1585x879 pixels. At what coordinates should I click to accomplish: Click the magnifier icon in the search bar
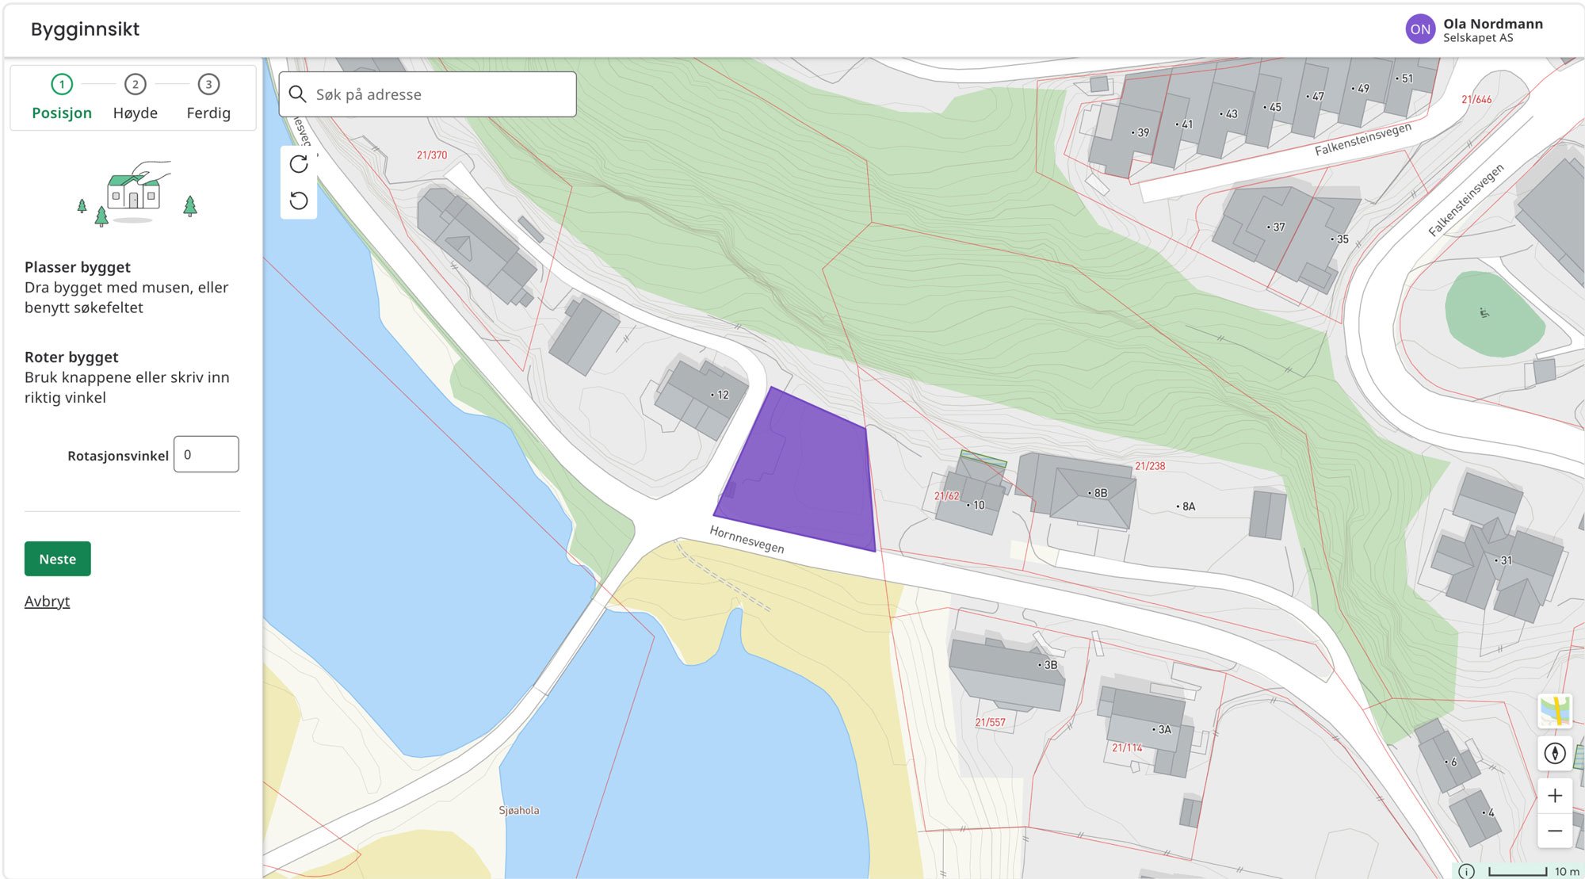point(299,94)
